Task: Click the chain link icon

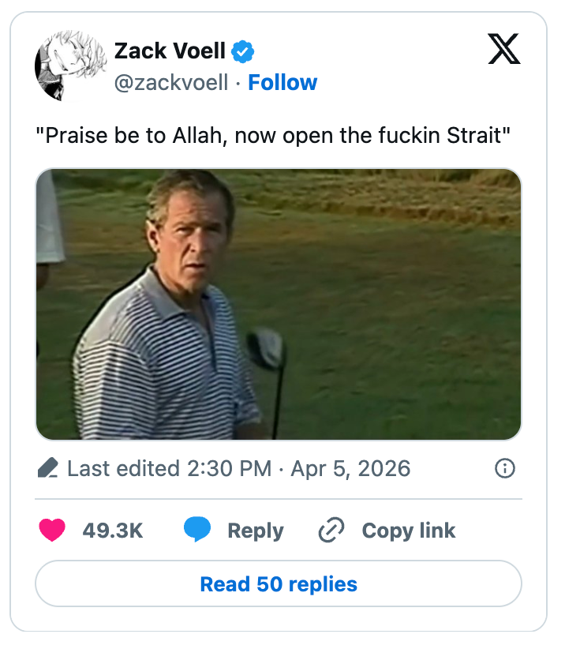Action: click(x=331, y=530)
